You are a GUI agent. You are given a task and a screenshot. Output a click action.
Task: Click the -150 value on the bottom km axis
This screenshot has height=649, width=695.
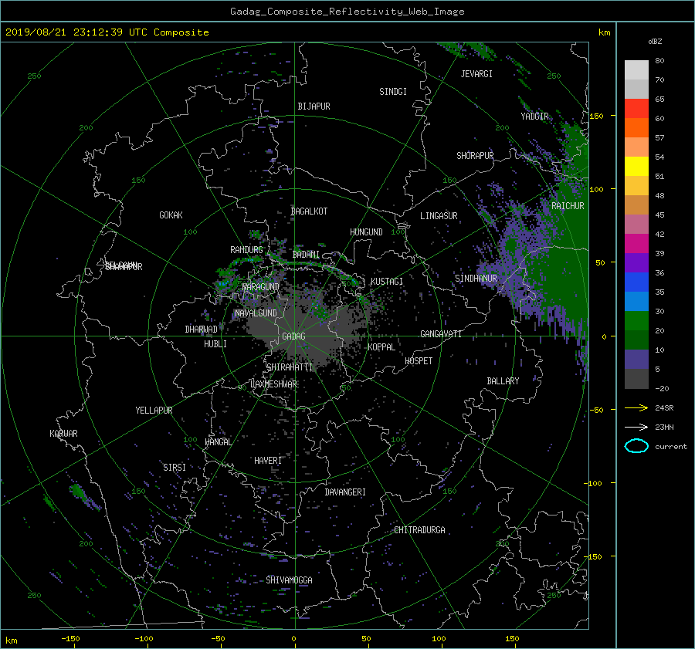pyautogui.click(x=70, y=638)
